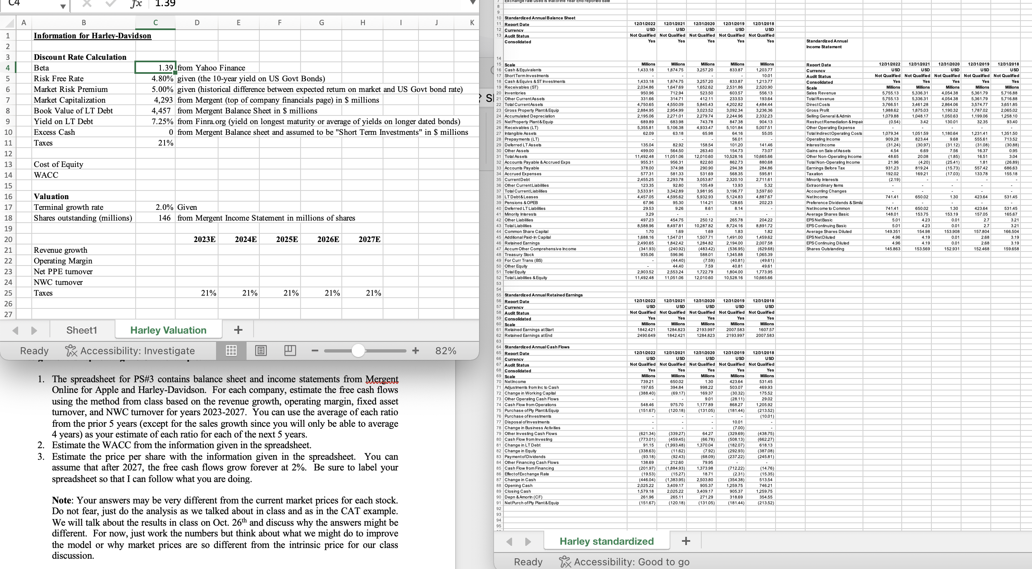Switch to Normal view icon in status bar
Viewport: 1032px width, 569px height.
(231, 350)
